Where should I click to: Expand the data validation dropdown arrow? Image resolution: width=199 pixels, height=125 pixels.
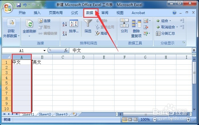(x=150, y=21)
